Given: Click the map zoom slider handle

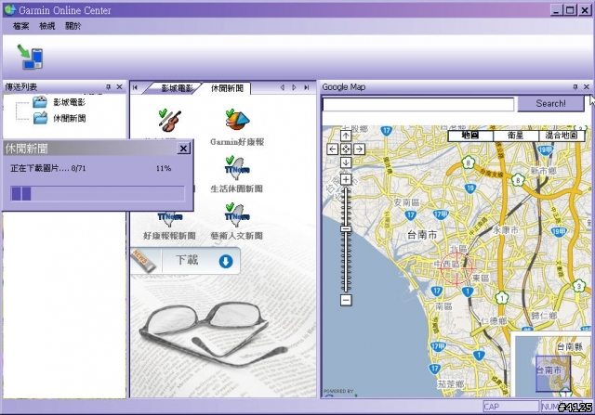Looking at the screenshot, I should (346, 229).
